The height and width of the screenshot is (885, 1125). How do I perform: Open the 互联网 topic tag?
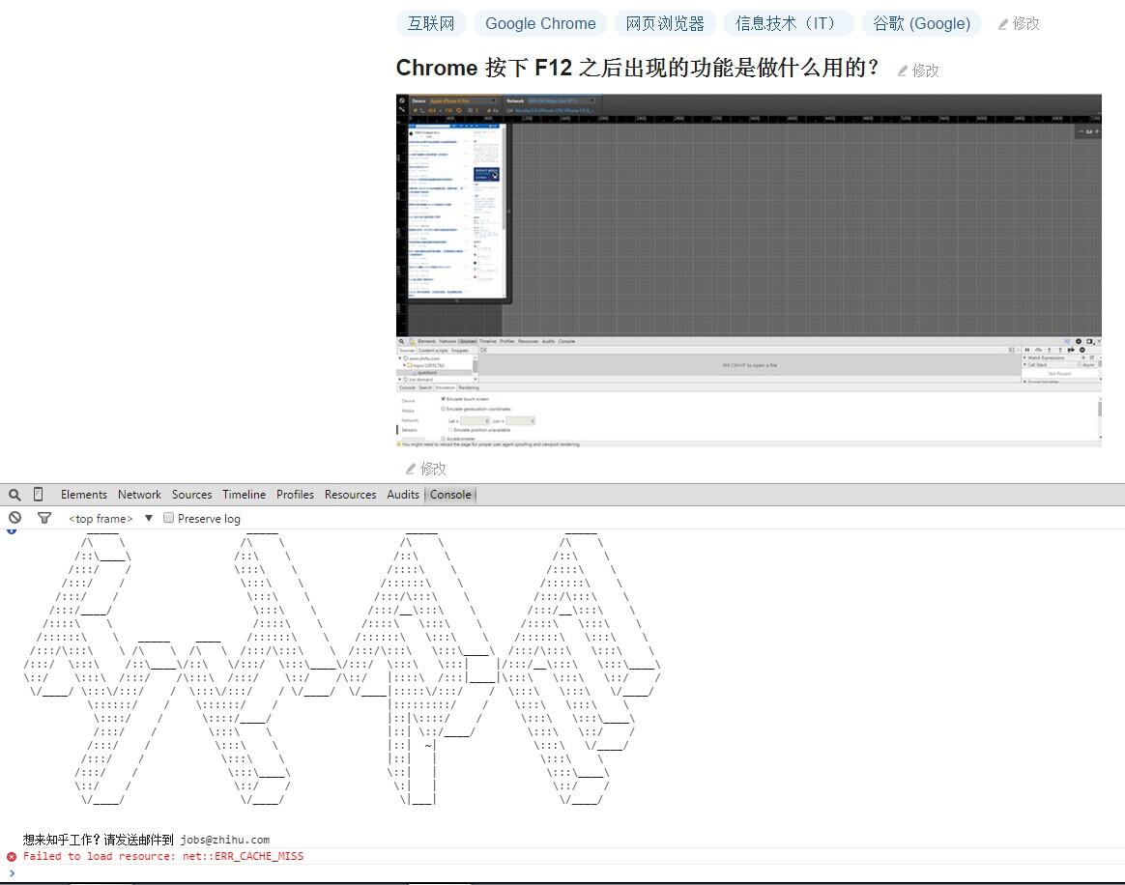(431, 23)
